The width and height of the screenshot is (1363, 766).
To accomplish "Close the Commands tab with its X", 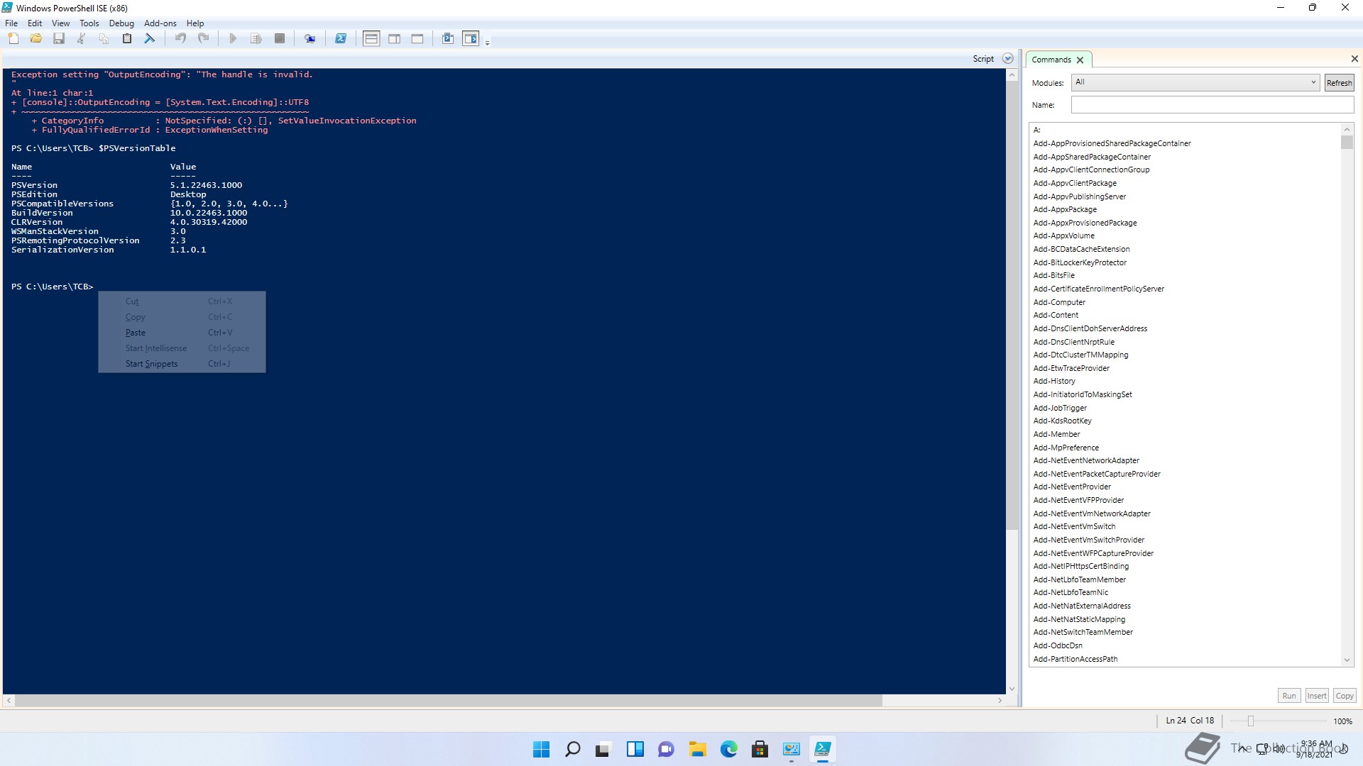I will click(x=1080, y=60).
